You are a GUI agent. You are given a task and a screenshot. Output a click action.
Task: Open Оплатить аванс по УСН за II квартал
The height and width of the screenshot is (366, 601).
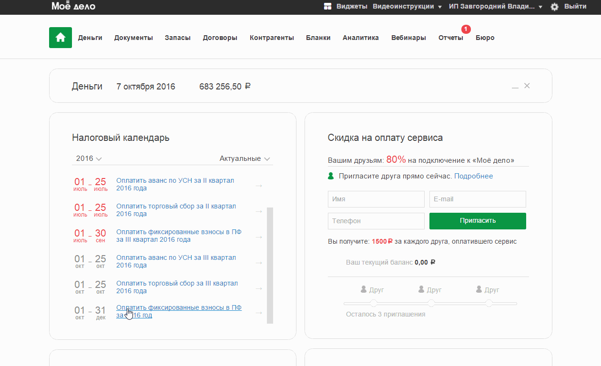tap(175, 185)
